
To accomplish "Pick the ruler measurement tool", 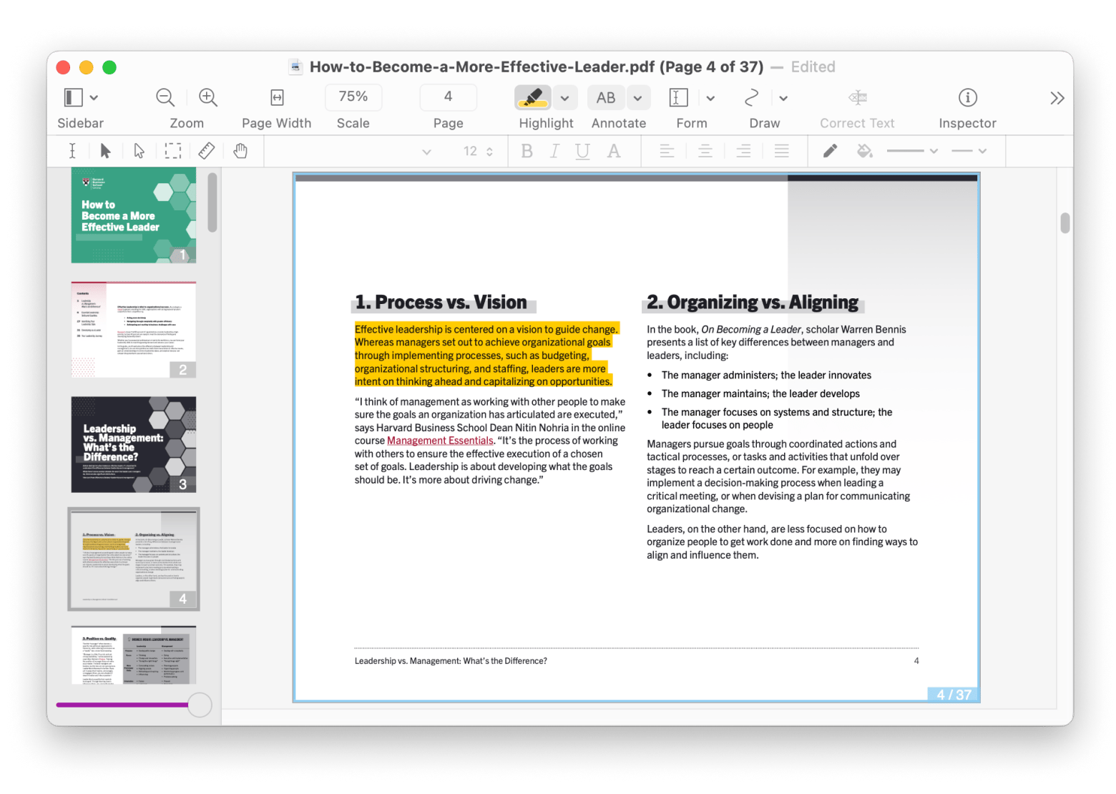I will click(207, 151).
